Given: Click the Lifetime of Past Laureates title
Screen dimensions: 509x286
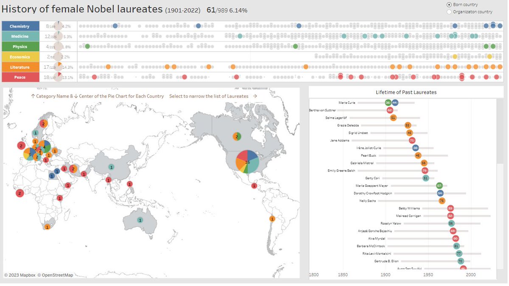Looking at the screenshot, I should pos(406,92).
